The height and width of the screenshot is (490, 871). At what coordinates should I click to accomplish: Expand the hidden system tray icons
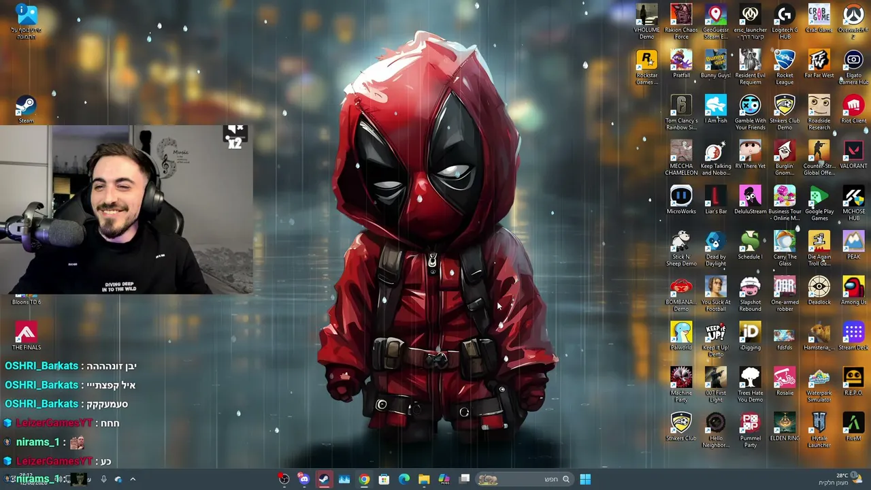[x=133, y=479]
